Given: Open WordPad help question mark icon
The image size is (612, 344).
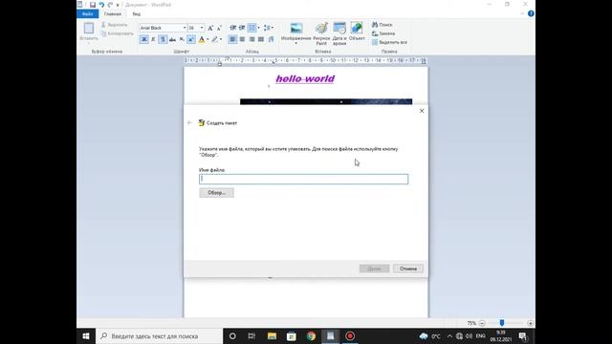Looking at the screenshot, I should (x=531, y=13).
